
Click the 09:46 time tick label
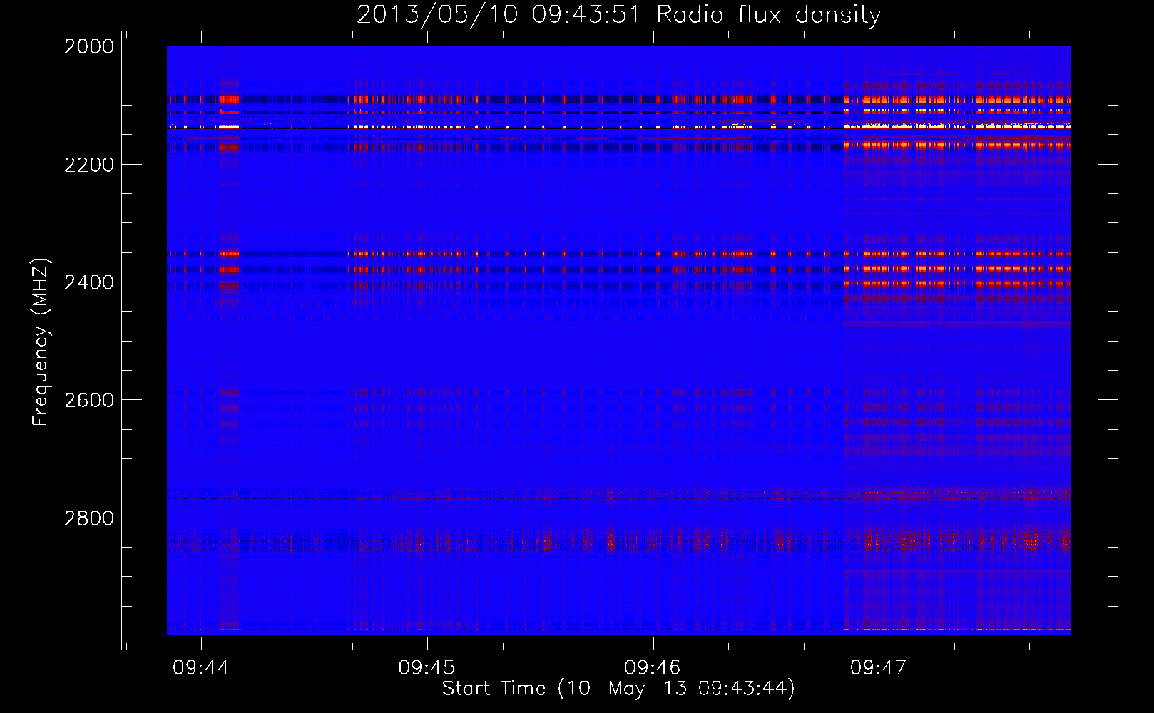653,667
